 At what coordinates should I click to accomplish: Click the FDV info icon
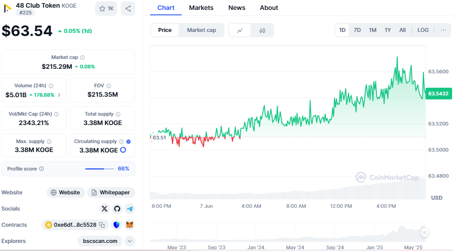point(109,86)
